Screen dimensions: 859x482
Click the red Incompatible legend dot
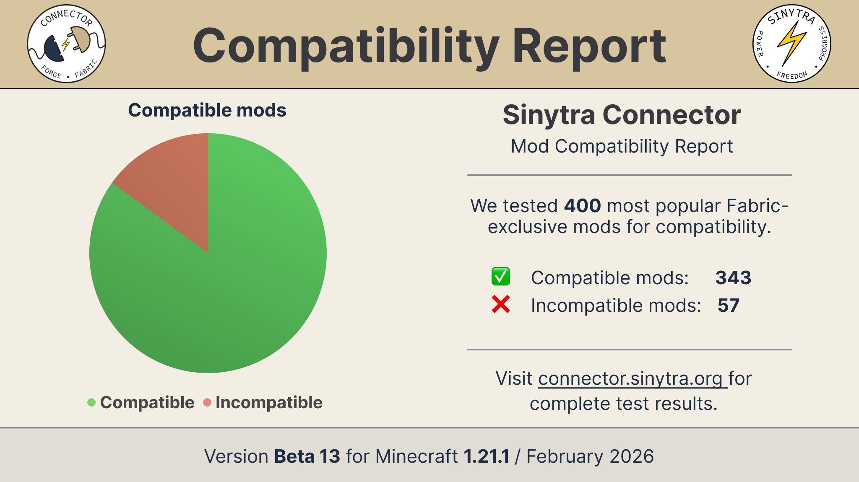207,402
